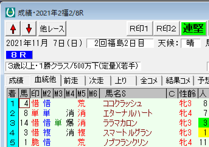Click the red 荒 mark in ココクラッシュ row

[82, 103]
